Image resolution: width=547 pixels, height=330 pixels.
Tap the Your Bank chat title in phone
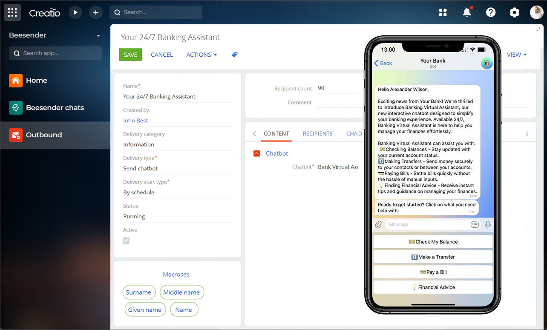click(433, 61)
